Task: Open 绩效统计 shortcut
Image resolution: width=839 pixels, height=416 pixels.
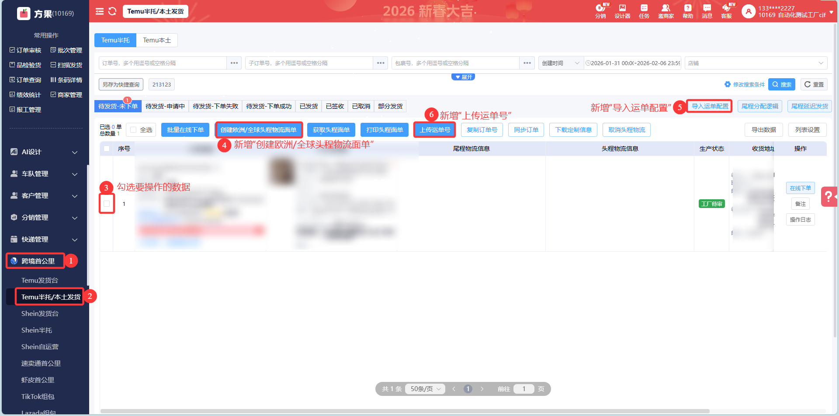Action: [x=25, y=95]
